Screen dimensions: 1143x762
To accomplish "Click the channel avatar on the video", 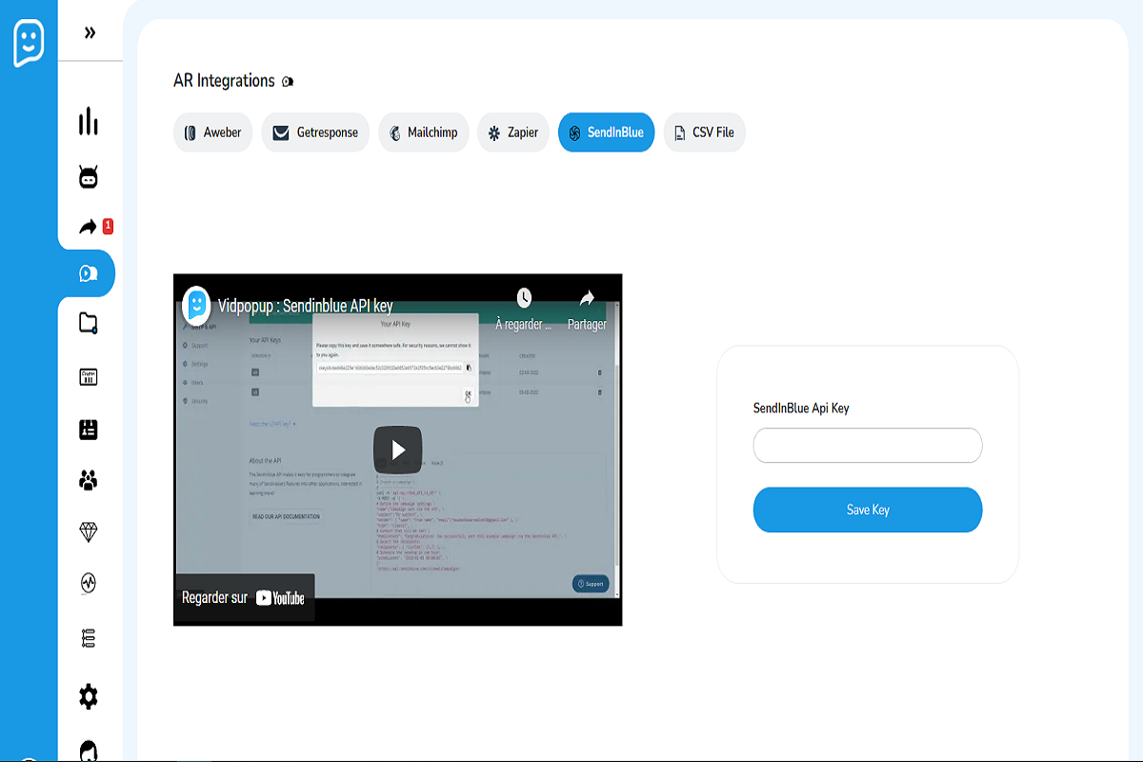I will point(196,305).
